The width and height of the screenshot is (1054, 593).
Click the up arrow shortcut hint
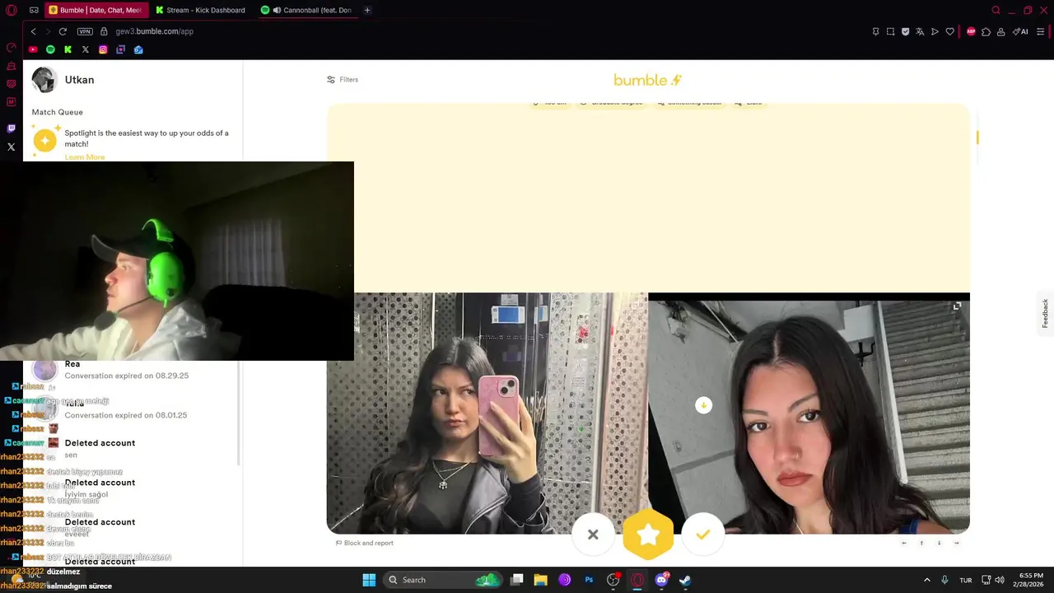click(921, 543)
